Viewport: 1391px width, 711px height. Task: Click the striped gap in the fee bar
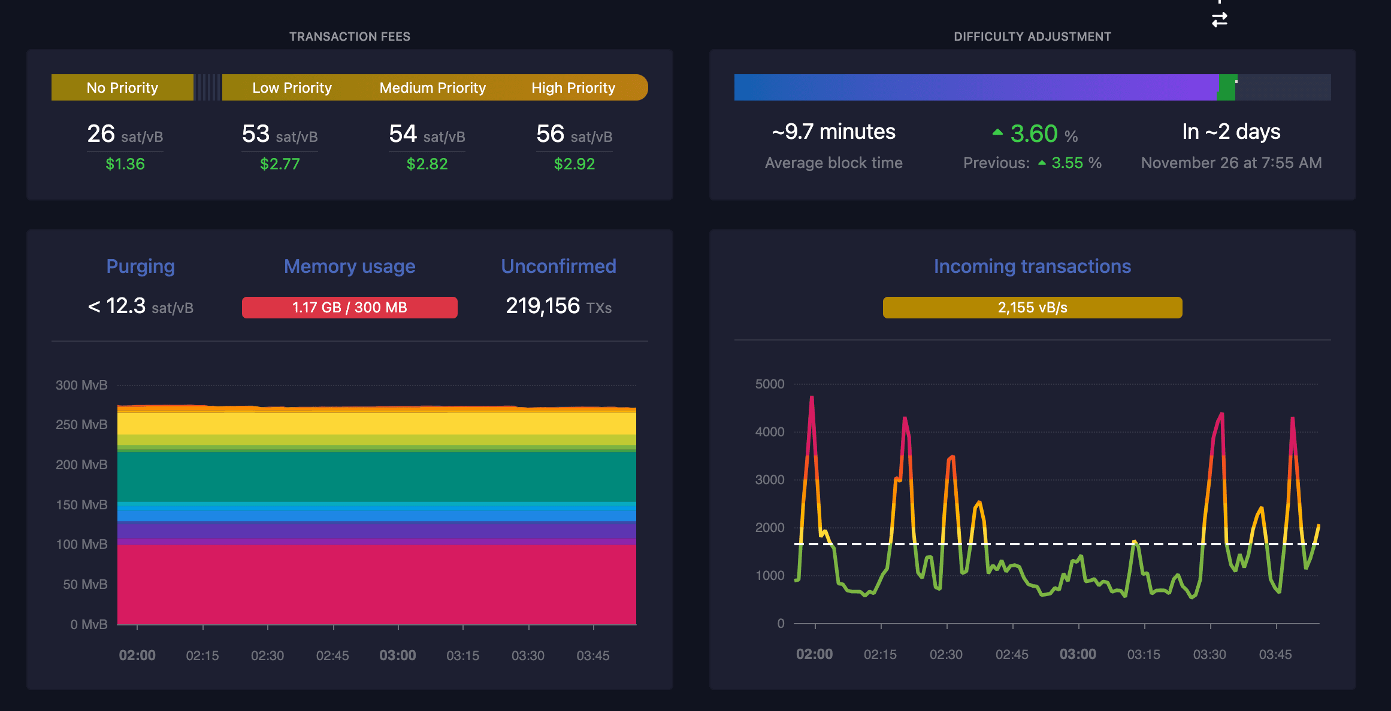[208, 87]
